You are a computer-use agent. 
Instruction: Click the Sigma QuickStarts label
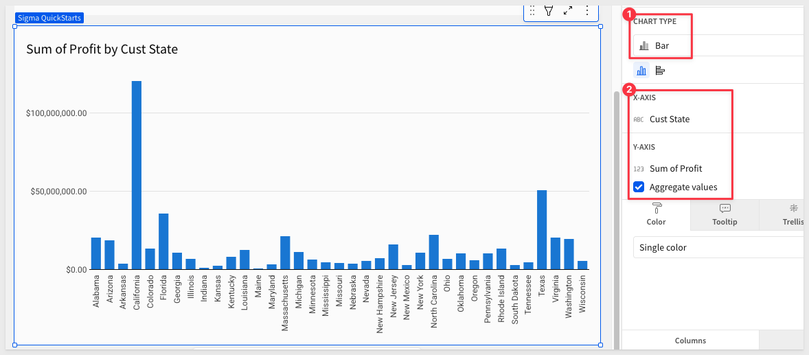point(49,18)
